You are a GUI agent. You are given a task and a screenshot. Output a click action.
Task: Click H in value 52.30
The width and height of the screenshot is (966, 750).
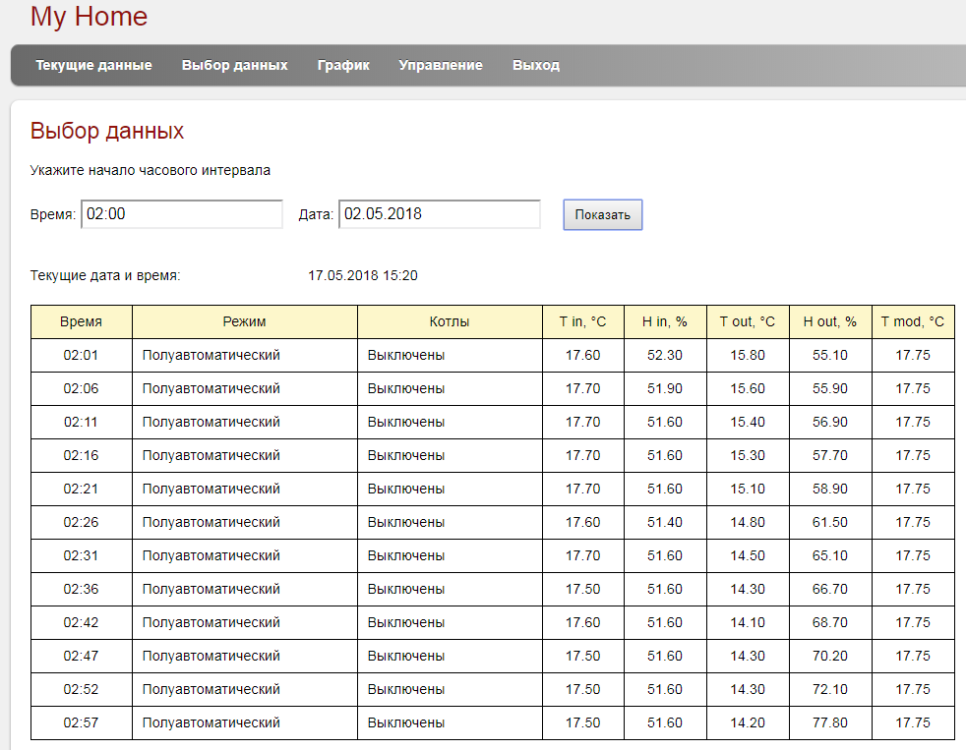(665, 355)
